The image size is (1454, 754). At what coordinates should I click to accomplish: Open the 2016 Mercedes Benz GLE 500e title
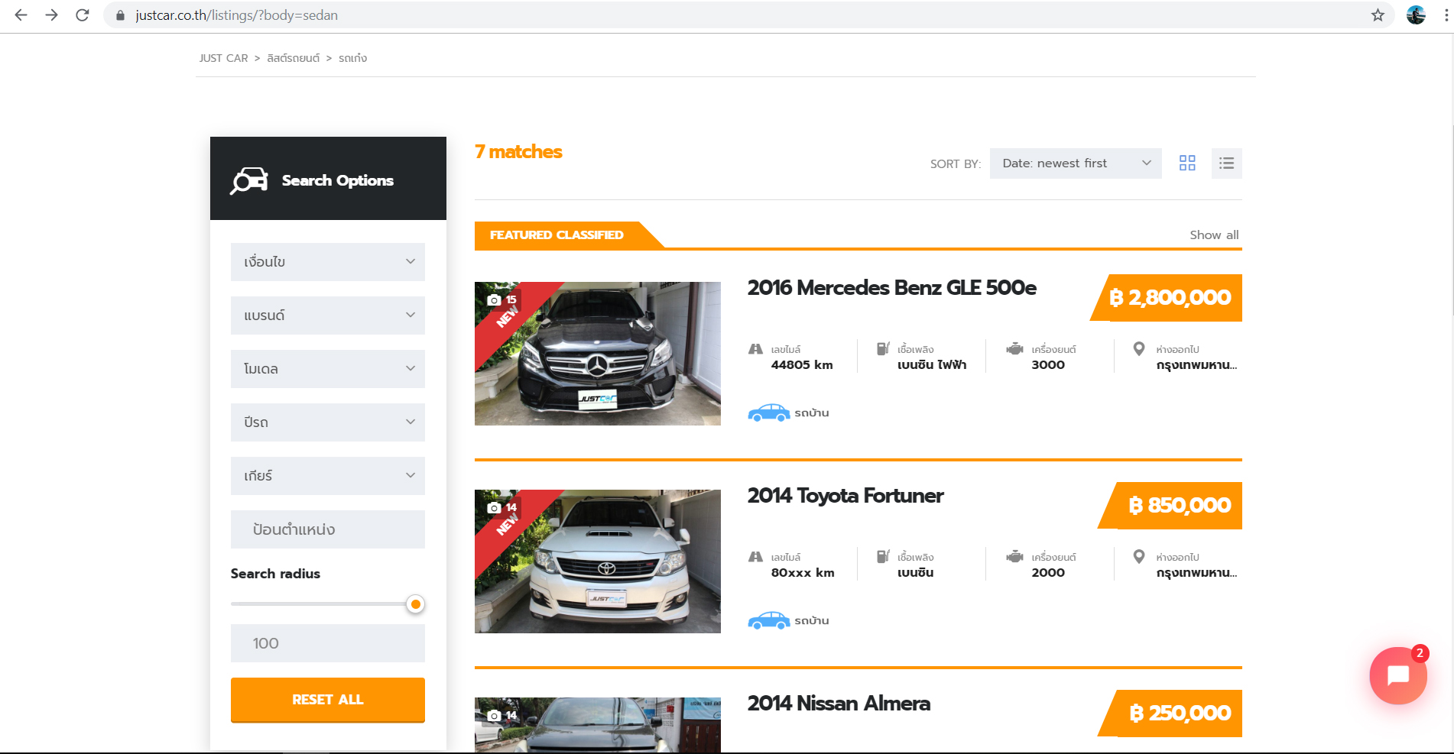tap(892, 288)
